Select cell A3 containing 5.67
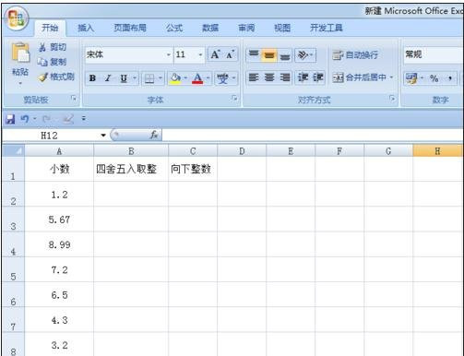 tap(59, 220)
